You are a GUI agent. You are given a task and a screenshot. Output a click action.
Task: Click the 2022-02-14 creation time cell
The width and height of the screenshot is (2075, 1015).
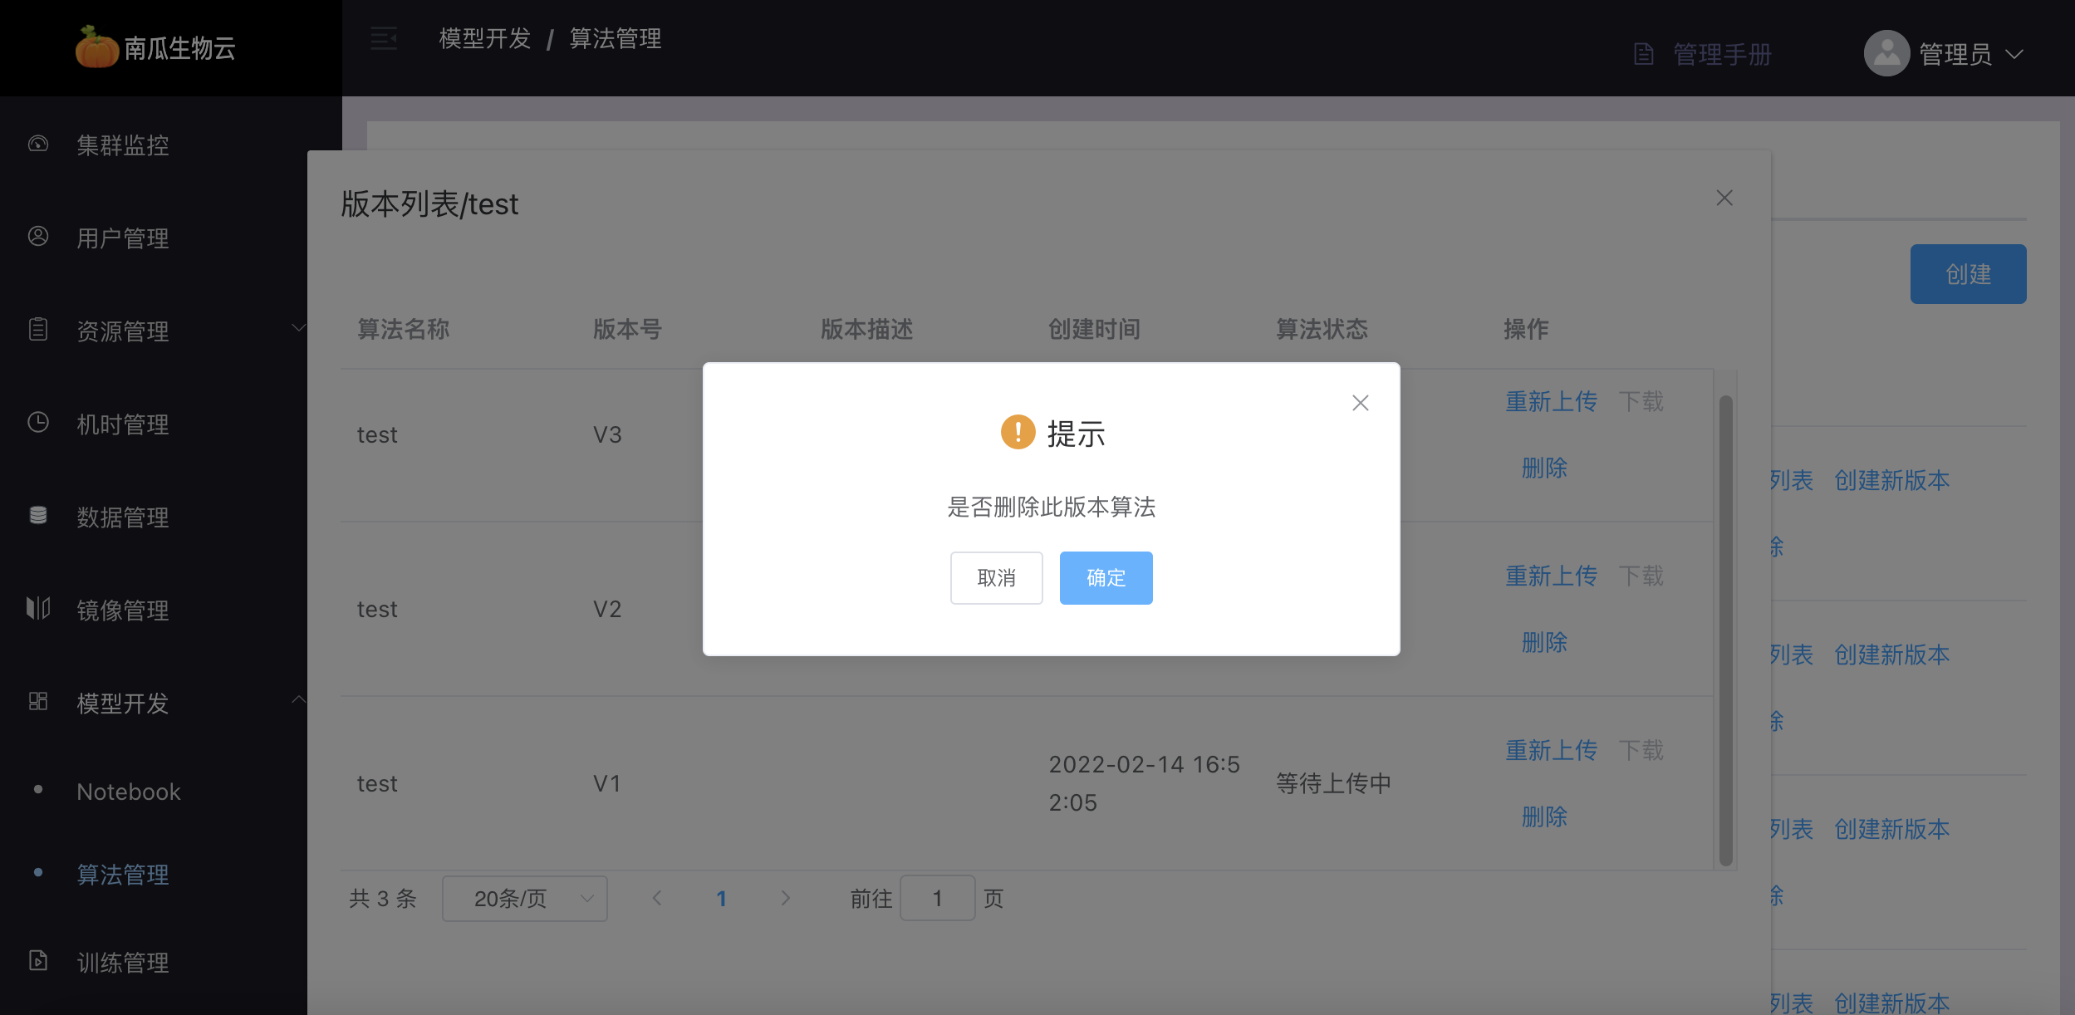click(x=1144, y=784)
